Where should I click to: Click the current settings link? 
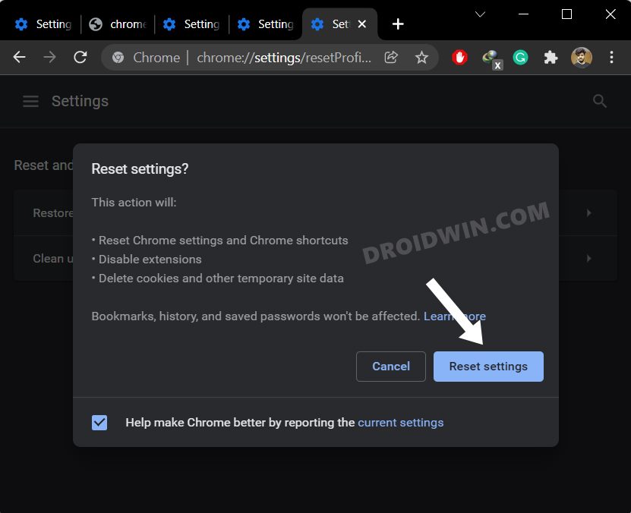400,422
